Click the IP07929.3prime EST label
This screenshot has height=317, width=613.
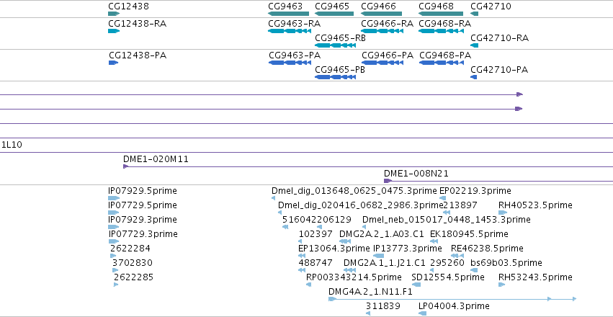click(143, 220)
